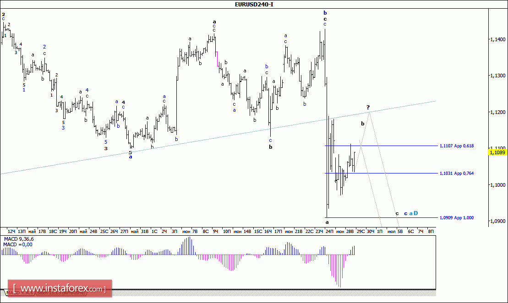Select the 1,1000 price axis label
Screen dimensions: 508x303
(497, 185)
